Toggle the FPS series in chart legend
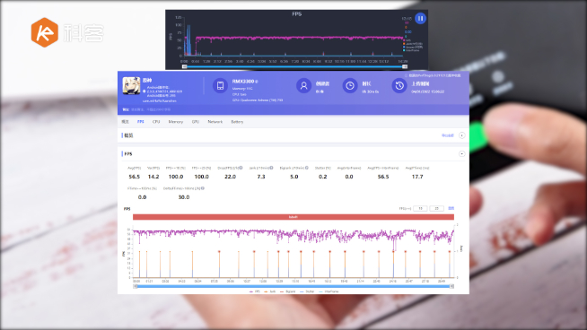Viewport: 587px width, 330px height. click(x=255, y=291)
